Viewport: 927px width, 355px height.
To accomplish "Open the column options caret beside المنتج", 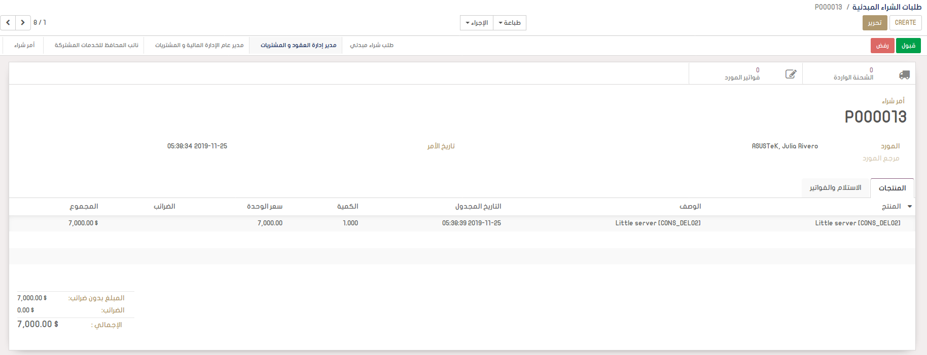I will click(910, 207).
